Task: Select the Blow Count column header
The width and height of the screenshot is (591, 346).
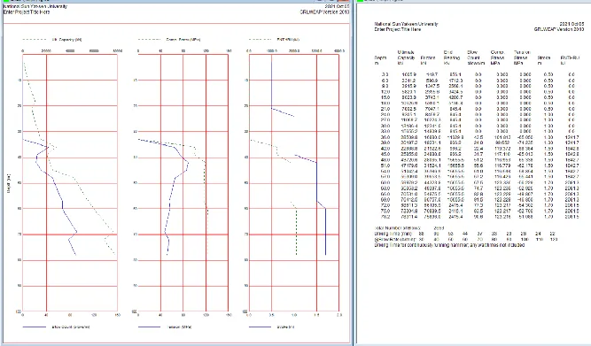Action: coord(476,58)
